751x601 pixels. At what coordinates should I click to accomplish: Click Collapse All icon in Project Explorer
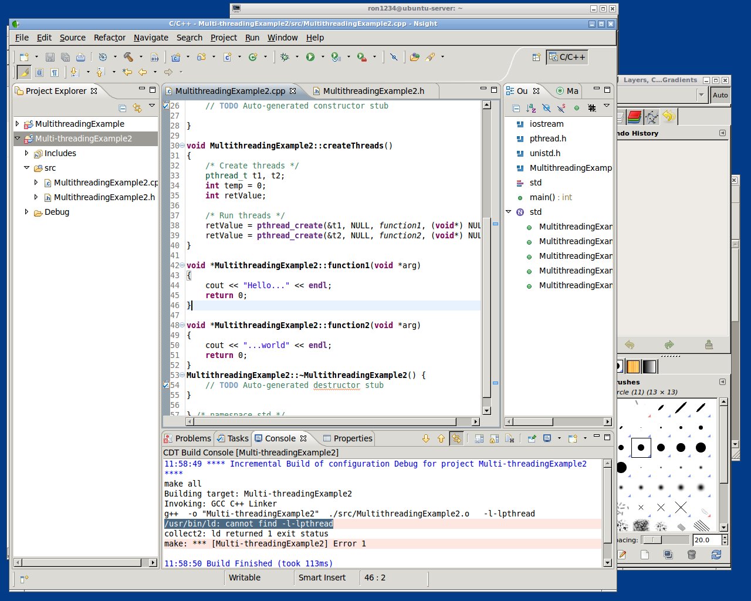123,108
